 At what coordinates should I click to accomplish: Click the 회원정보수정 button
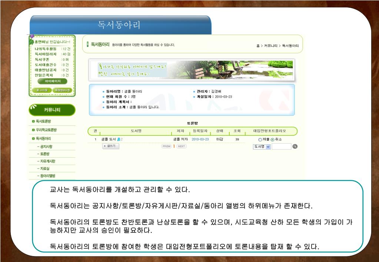point(62,90)
